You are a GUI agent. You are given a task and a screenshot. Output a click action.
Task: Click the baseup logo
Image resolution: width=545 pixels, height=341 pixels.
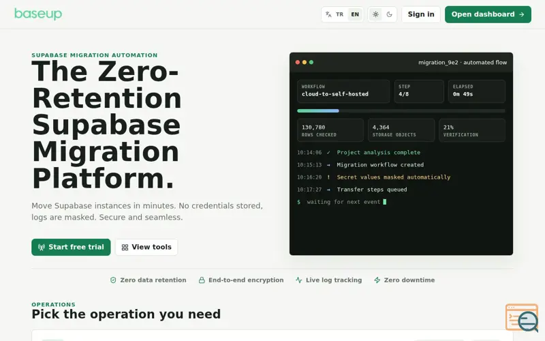pyautogui.click(x=38, y=14)
